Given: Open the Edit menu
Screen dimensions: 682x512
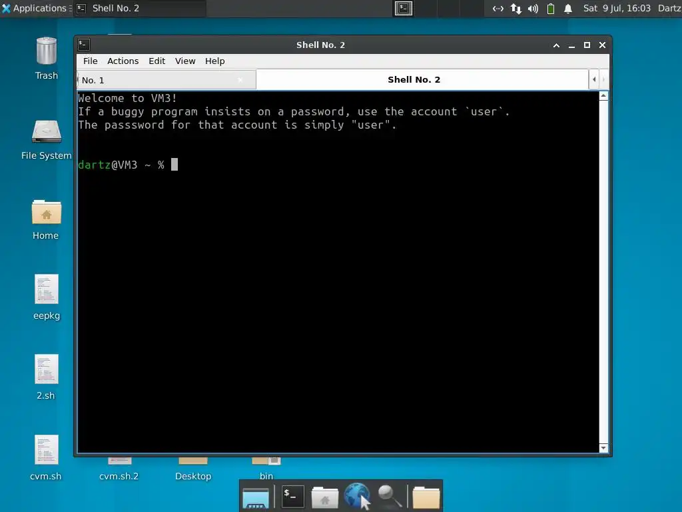Looking at the screenshot, I should click(157, 61).
